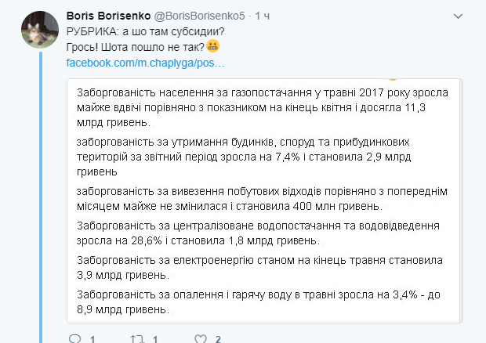Retweet using the retweet arrows icon

coord(138,338)
